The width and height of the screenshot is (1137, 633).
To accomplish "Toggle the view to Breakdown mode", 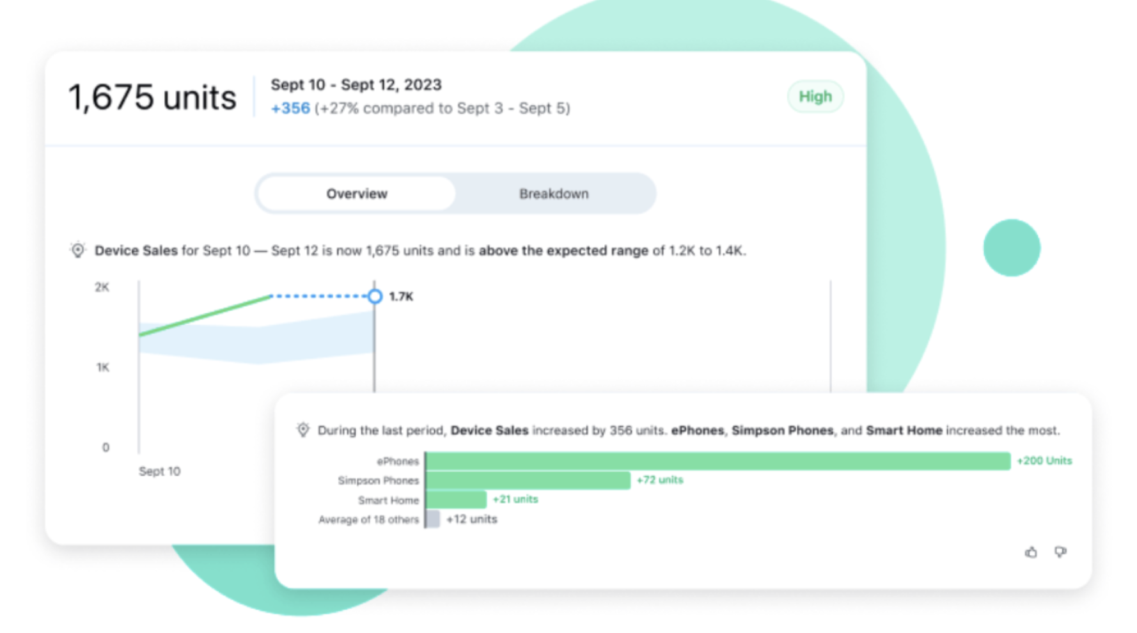I will (x=554, y=194).
